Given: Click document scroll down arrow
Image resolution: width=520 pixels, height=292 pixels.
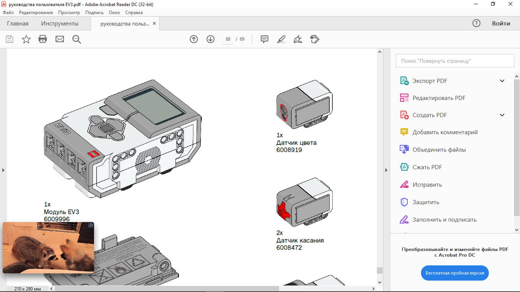Looking at the screenshot, I should coord(380,282).
